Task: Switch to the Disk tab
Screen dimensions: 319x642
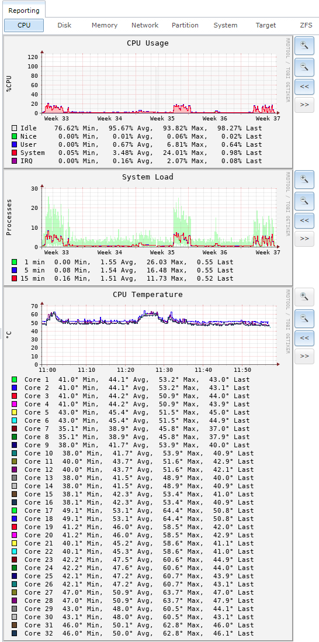Action: click(64, 25)
